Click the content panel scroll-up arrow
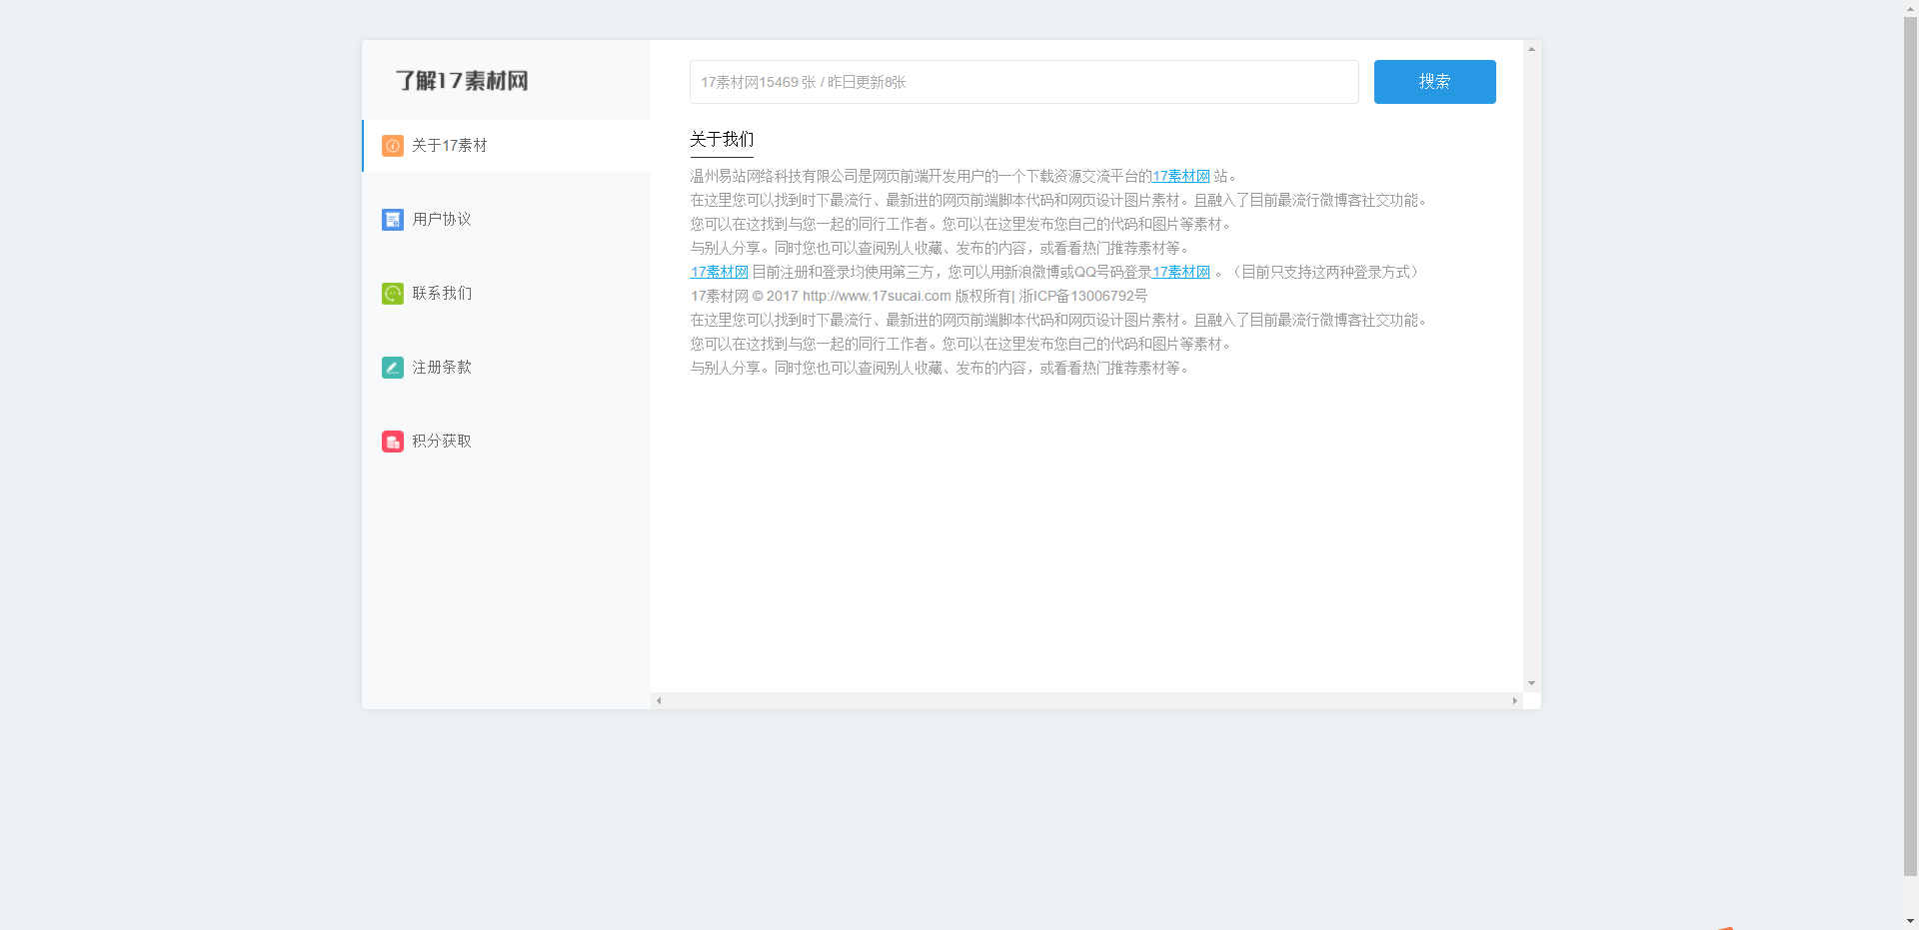The image size is (1919, 930). point(1531,49)
